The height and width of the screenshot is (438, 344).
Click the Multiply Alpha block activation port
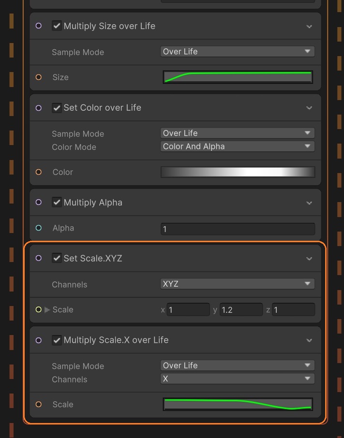coord(39,203)
